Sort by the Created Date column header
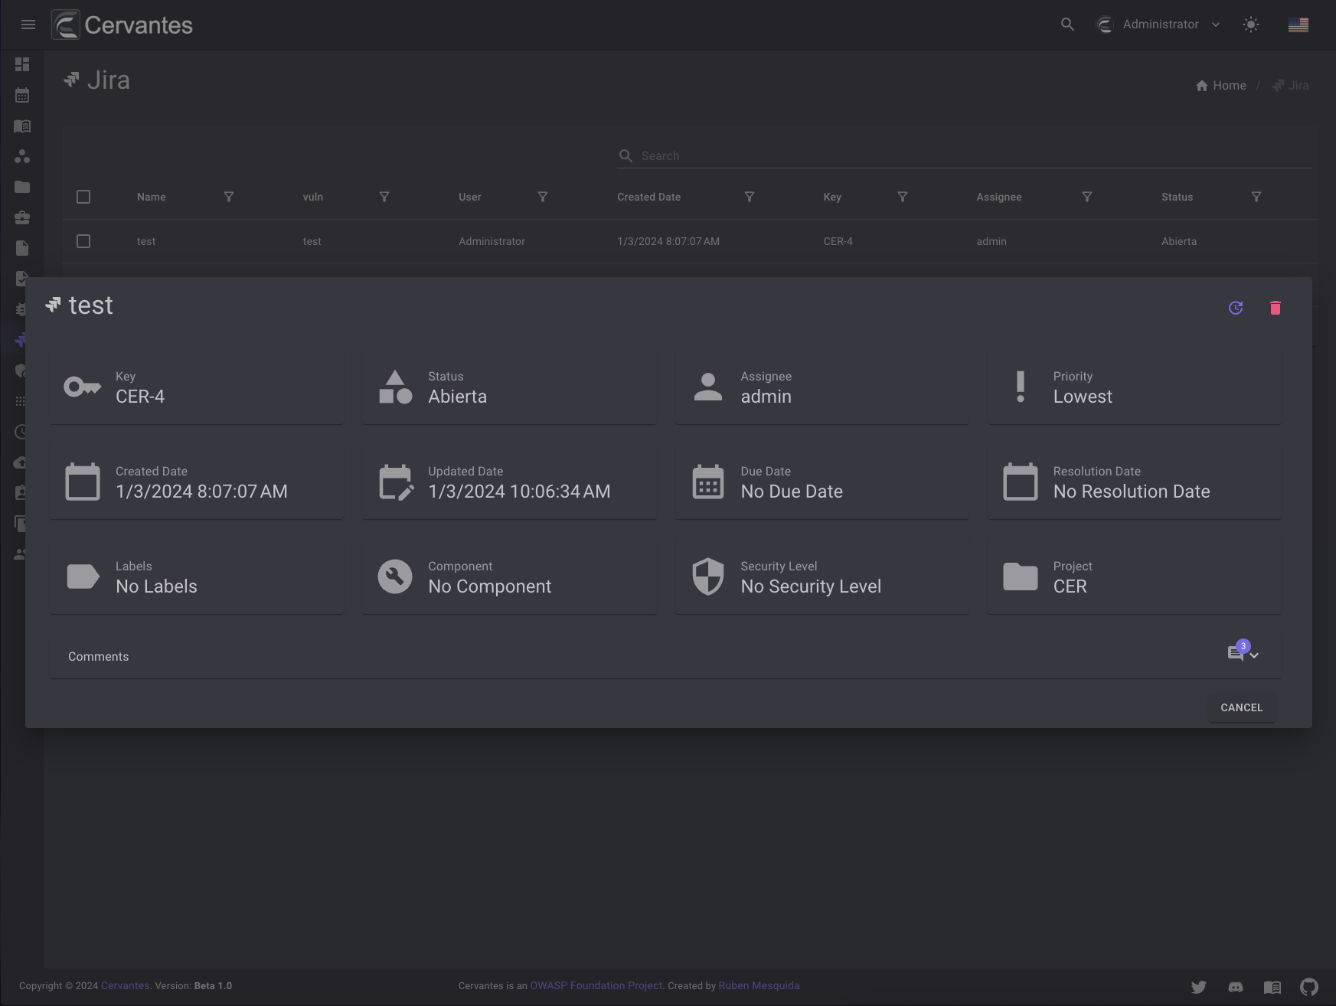This screenshot has width=1336, height=1006. point(649,197)
